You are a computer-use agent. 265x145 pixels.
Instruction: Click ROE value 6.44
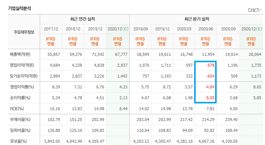click(123, 109)
